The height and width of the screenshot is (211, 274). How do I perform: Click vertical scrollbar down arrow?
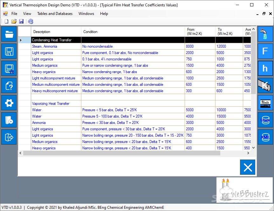254,148
